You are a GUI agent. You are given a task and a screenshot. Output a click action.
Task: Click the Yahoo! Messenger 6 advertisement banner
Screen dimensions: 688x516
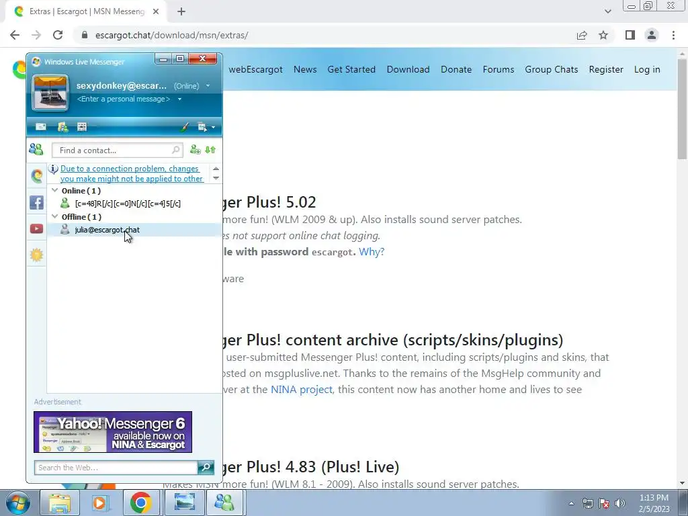113,432
